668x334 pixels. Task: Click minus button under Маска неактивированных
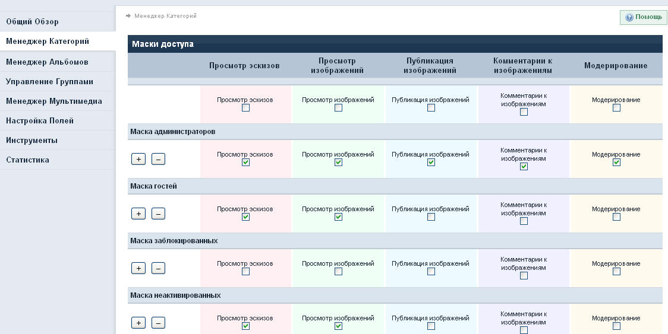(x=158, y=323)
